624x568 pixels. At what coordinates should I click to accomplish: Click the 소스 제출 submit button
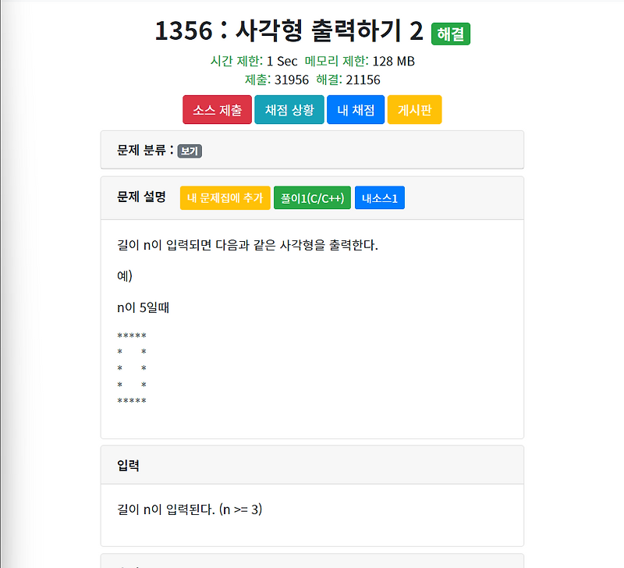coord(217,109)
